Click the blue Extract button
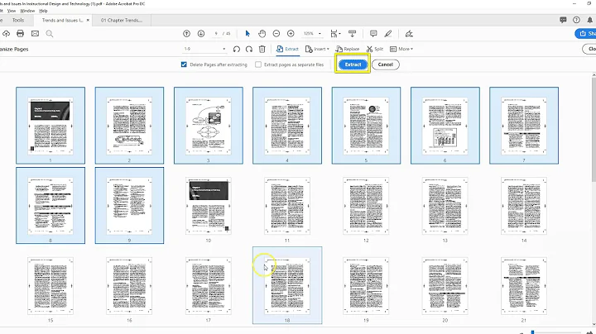Viewport: 596px width, 334px height. pos(353,64)
